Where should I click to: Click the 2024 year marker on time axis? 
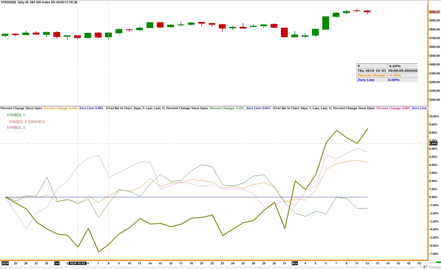pyautogui.click(x=5, y=263)
